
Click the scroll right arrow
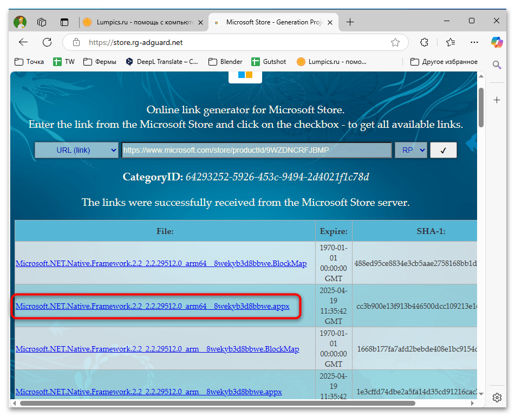coord(472,403)
